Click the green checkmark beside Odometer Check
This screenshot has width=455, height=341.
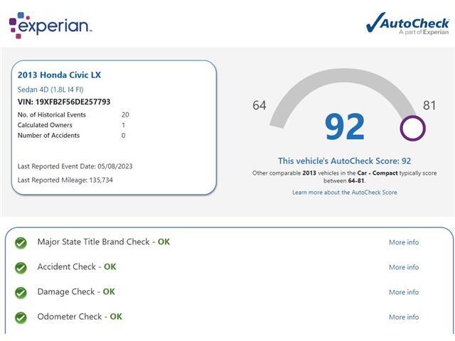coord(21,318)
